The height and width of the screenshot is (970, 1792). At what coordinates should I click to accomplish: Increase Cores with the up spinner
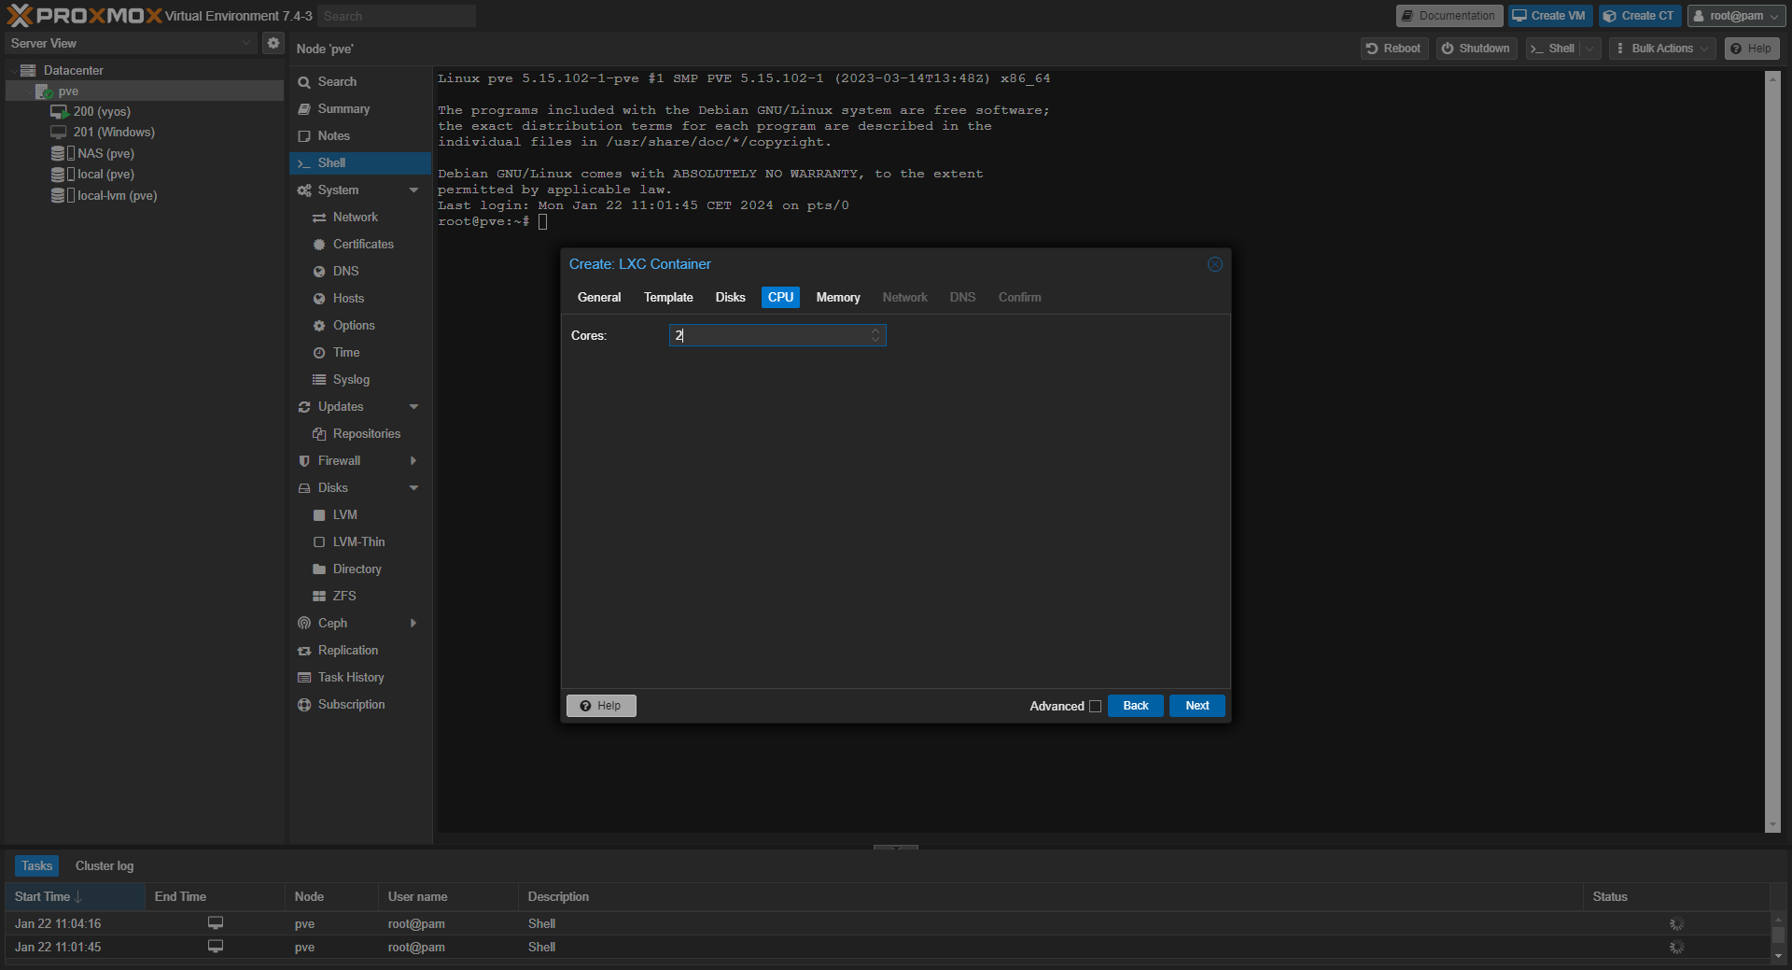[x=875, y=330]
